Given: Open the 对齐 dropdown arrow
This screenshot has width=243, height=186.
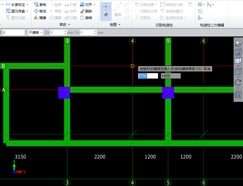Looking at the screenshot, I should point(94,5).
